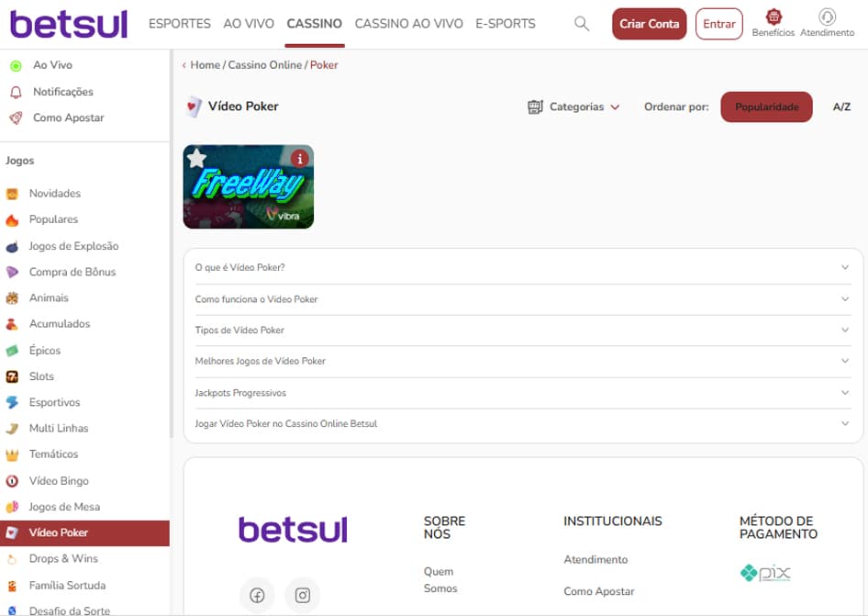
Task: Click the Criar Conta button
Action: 649,24
